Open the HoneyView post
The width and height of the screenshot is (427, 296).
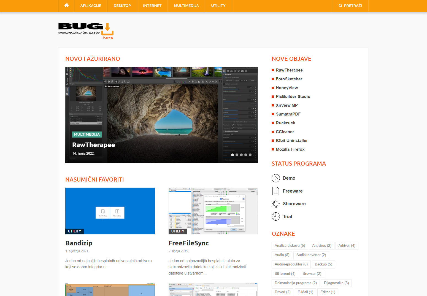287,88
